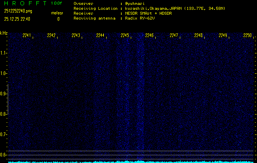Click the gray vertical range bar near 0.9 kHz
The height and width of the screenshot is (163, 257).
point(8,99)
